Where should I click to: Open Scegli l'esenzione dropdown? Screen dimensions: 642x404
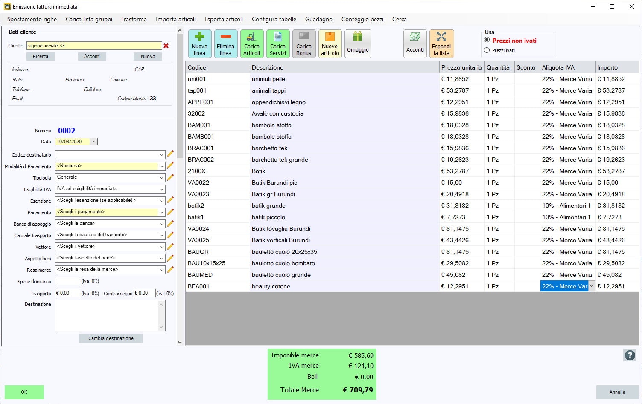coord(162,201)
